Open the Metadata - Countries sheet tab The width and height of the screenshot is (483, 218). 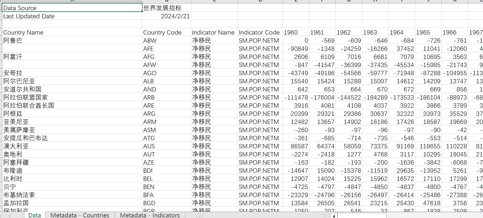pos(80,215)
